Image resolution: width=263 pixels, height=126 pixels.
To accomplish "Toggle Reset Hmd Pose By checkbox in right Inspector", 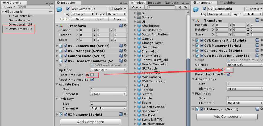I will click(x=228, y=74).
